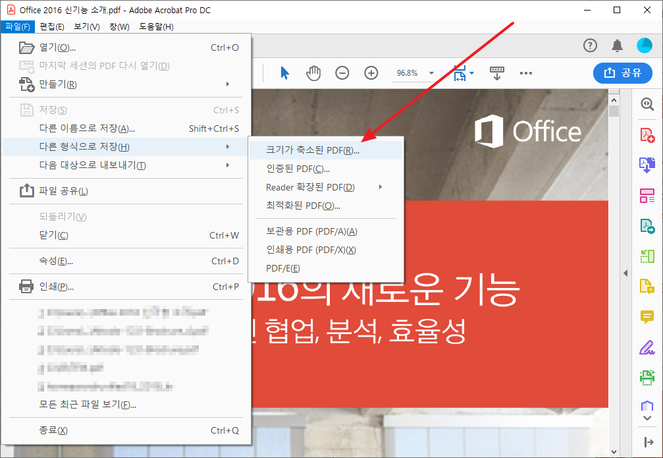Activate the hand pan tool
Screen dimensions: 663x458
[x=313, y=72]
